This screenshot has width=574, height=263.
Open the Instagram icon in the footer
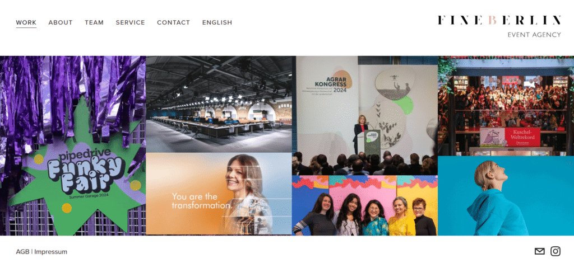(556, 251)
